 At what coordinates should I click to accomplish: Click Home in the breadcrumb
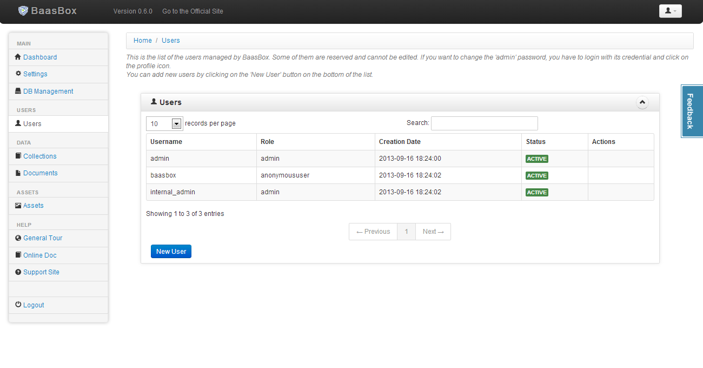(143, 41)
